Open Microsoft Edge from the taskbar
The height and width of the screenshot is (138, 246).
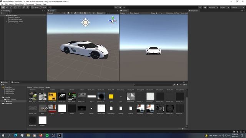coord(16,135)
